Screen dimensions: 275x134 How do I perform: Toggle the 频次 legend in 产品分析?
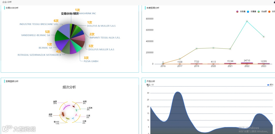click(x=270, y=85)
